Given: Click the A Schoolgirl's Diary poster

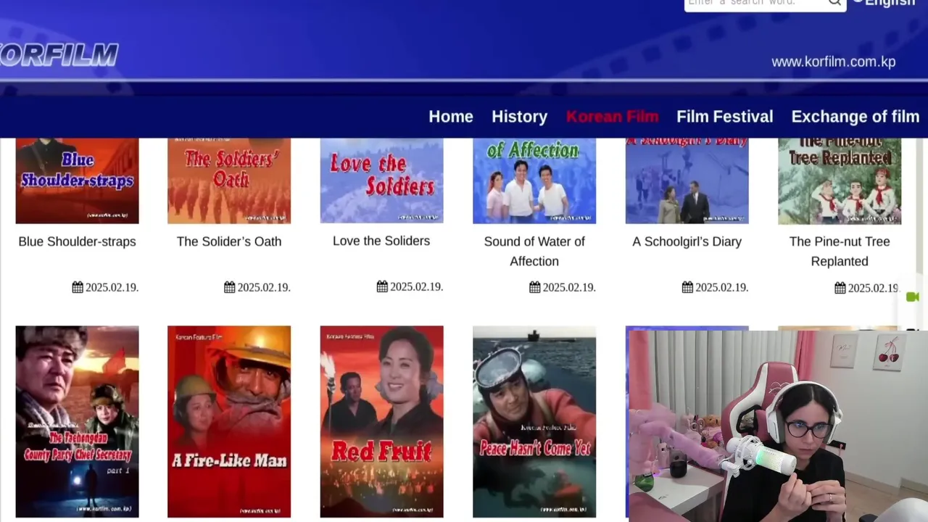Looking at the screenshot, I should pos(687,181).
